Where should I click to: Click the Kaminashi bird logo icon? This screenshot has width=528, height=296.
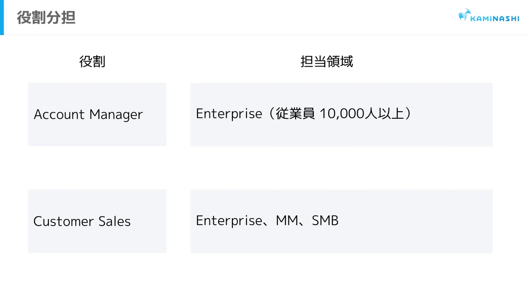point(464,15)
